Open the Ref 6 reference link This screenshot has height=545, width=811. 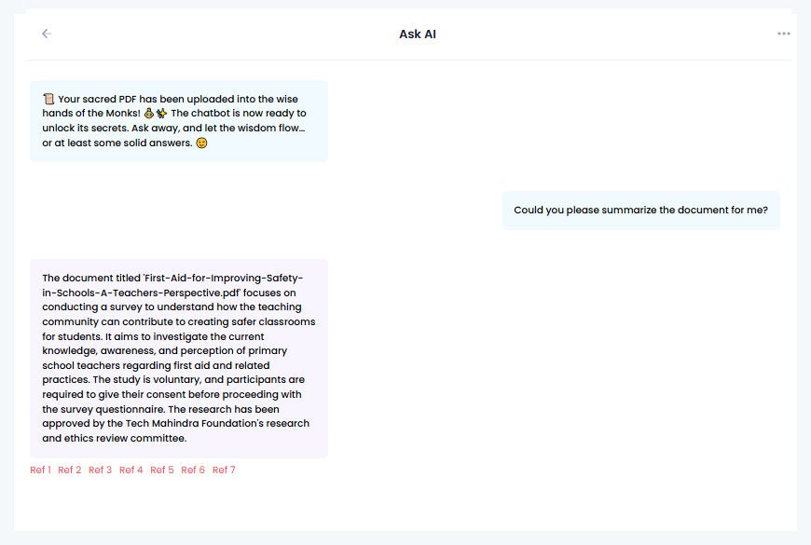[x=193, y=470]
